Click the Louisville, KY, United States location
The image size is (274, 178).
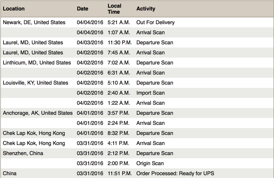(x=36, y=83)
